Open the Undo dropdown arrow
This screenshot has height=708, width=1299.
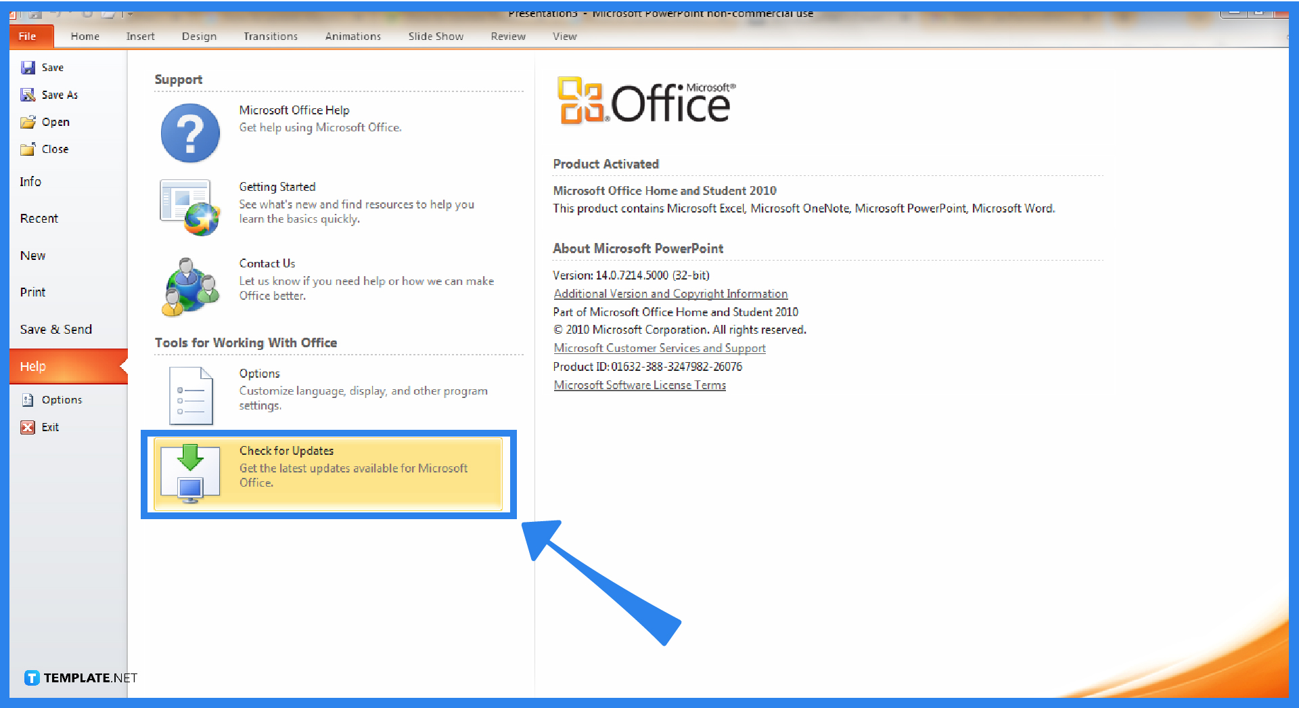point(70,15)
